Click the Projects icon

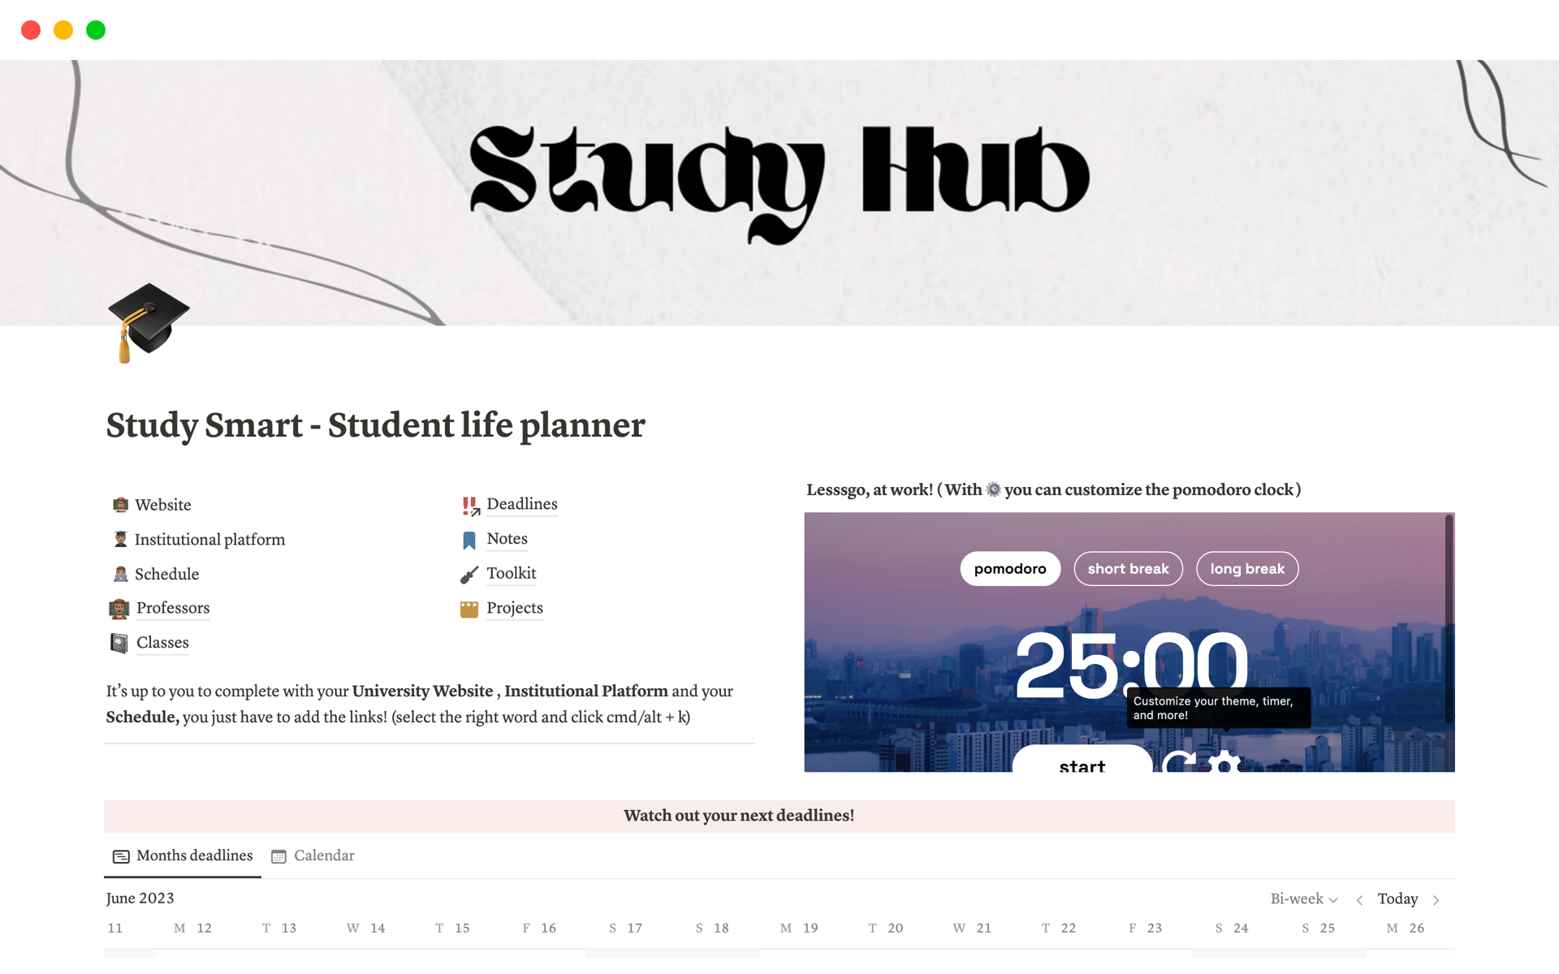click(x=468, y=607)
